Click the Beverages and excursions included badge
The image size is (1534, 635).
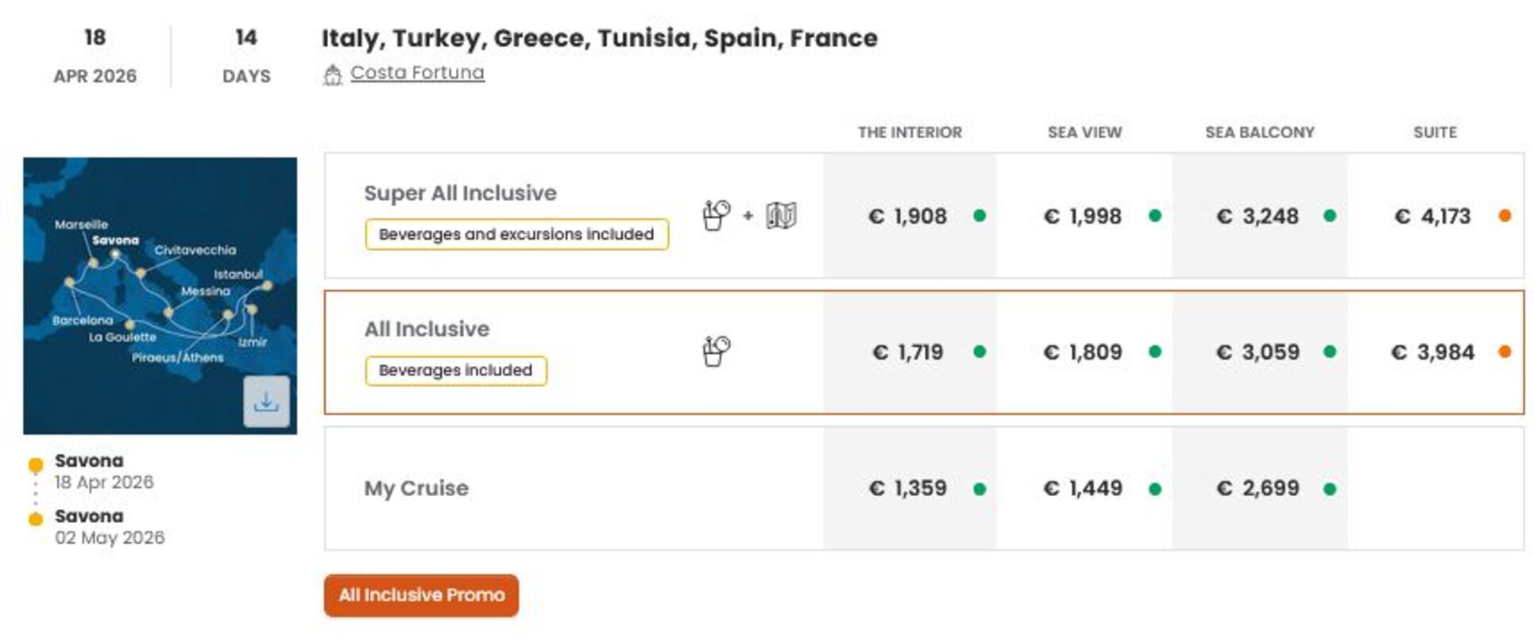[516, 234]
